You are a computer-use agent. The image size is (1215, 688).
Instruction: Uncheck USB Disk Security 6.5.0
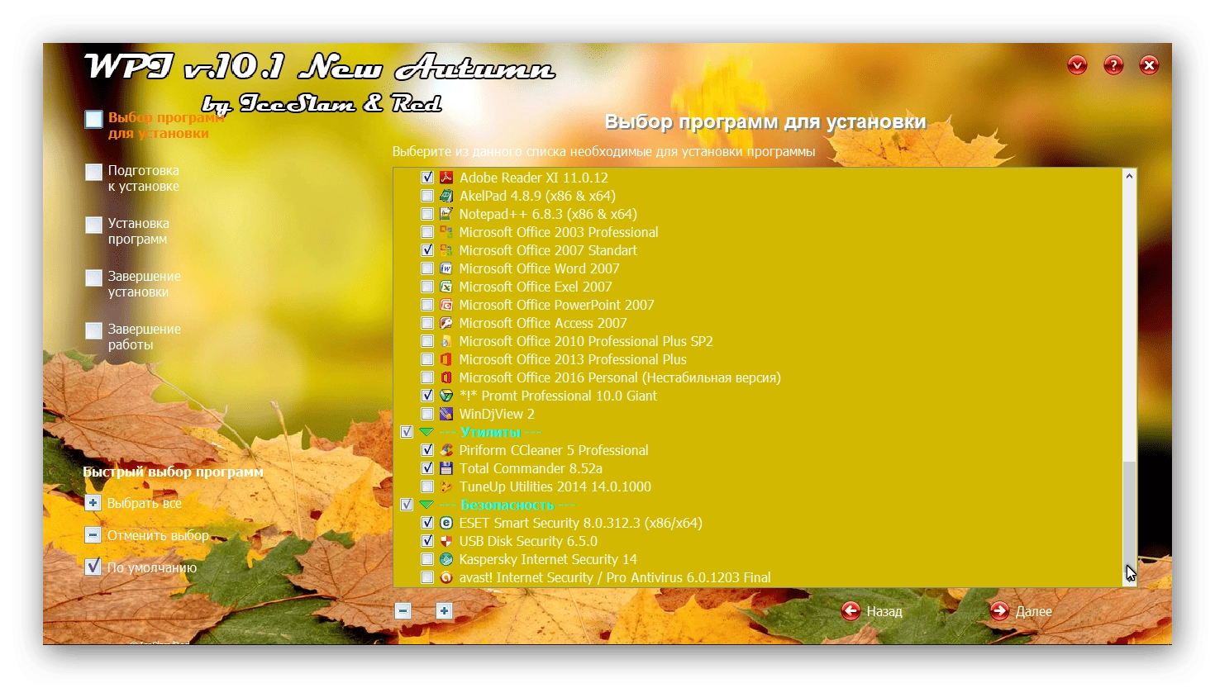427,541
